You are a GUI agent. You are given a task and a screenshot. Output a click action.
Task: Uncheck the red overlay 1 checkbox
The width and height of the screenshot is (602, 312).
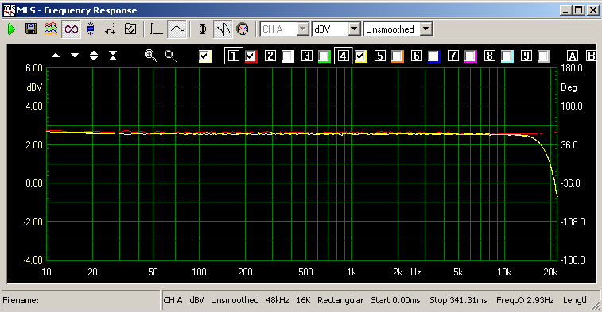[251, 56]
